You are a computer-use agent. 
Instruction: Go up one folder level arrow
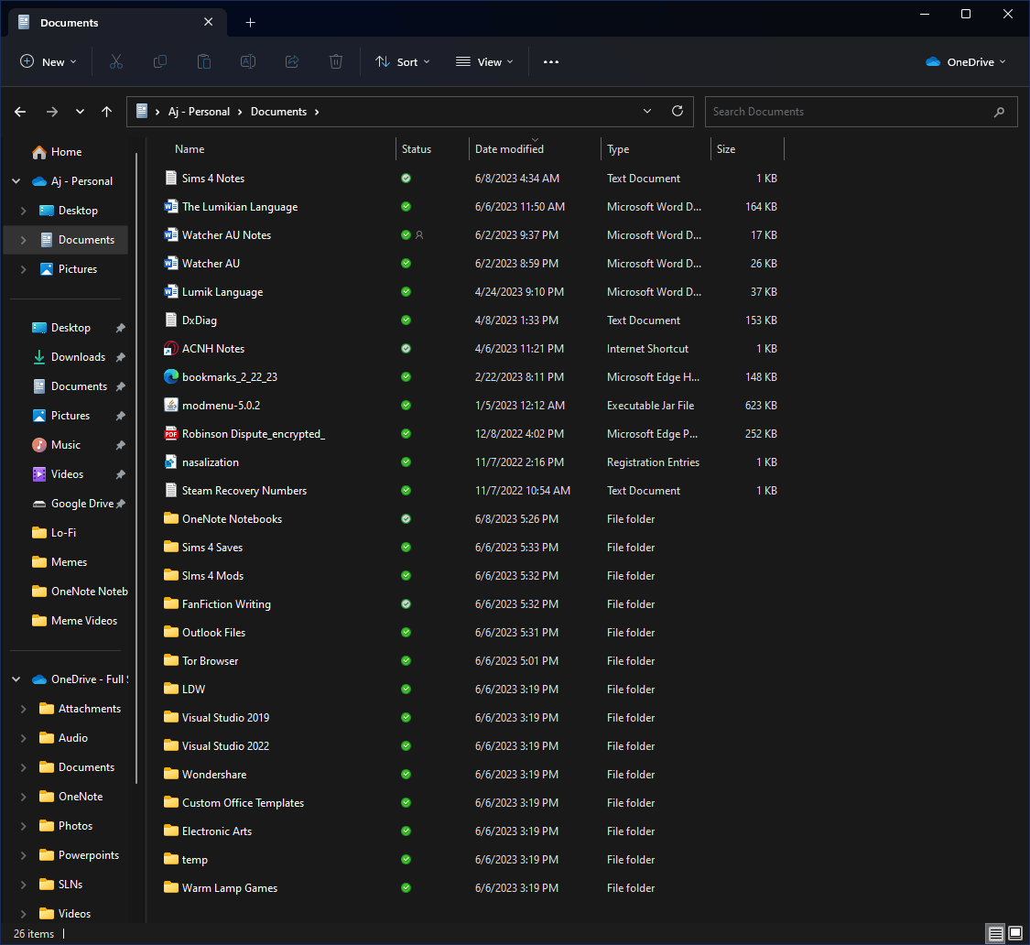106,112
